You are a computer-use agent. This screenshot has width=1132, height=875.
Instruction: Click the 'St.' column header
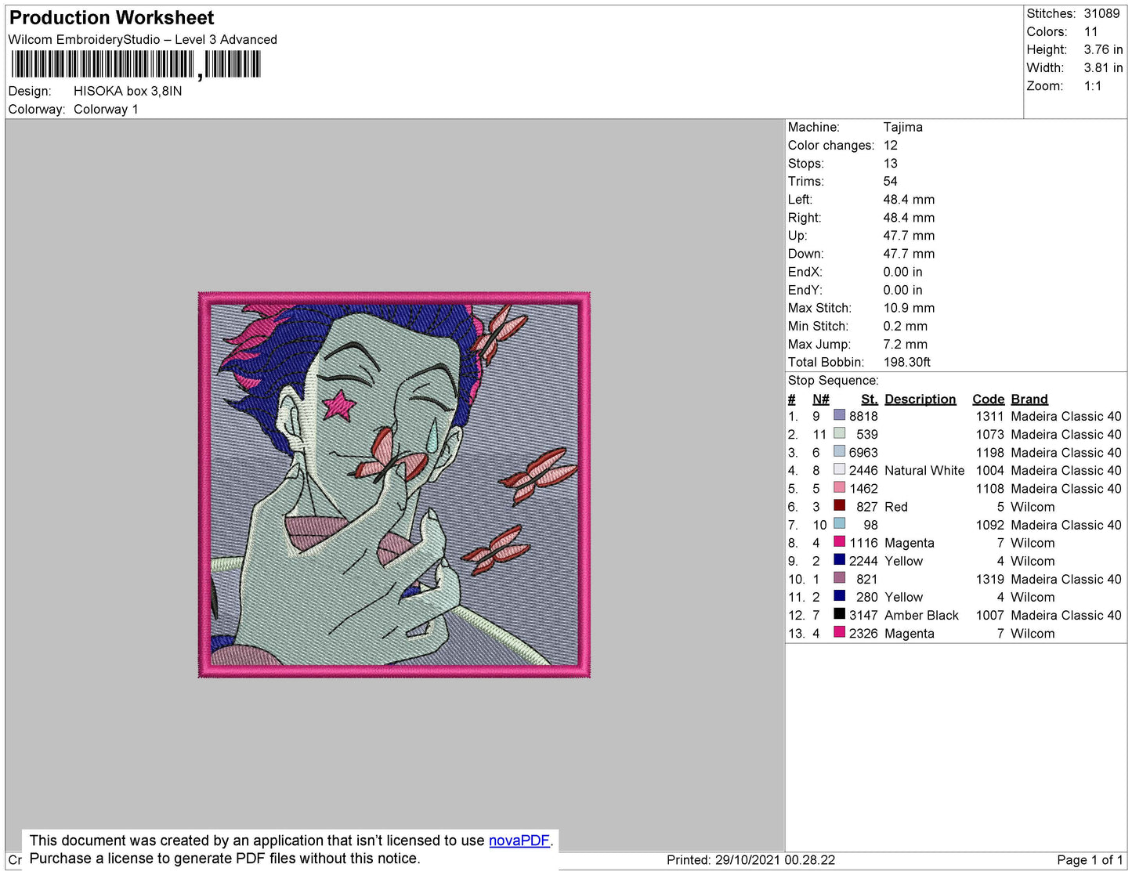tap(870, 399)
